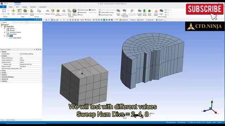
Task: Click the Update mesh icon
Action: coord(19,11)
